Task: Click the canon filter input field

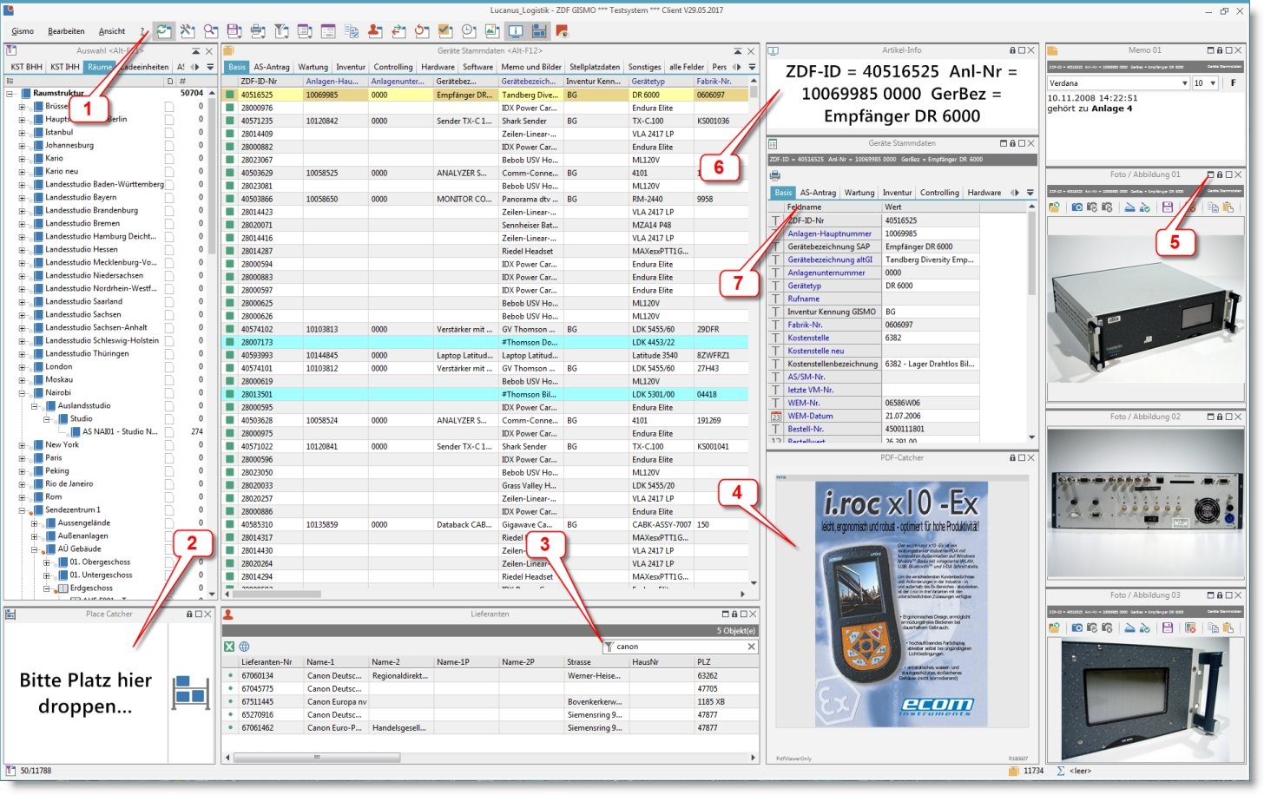Action: point(679,647)
